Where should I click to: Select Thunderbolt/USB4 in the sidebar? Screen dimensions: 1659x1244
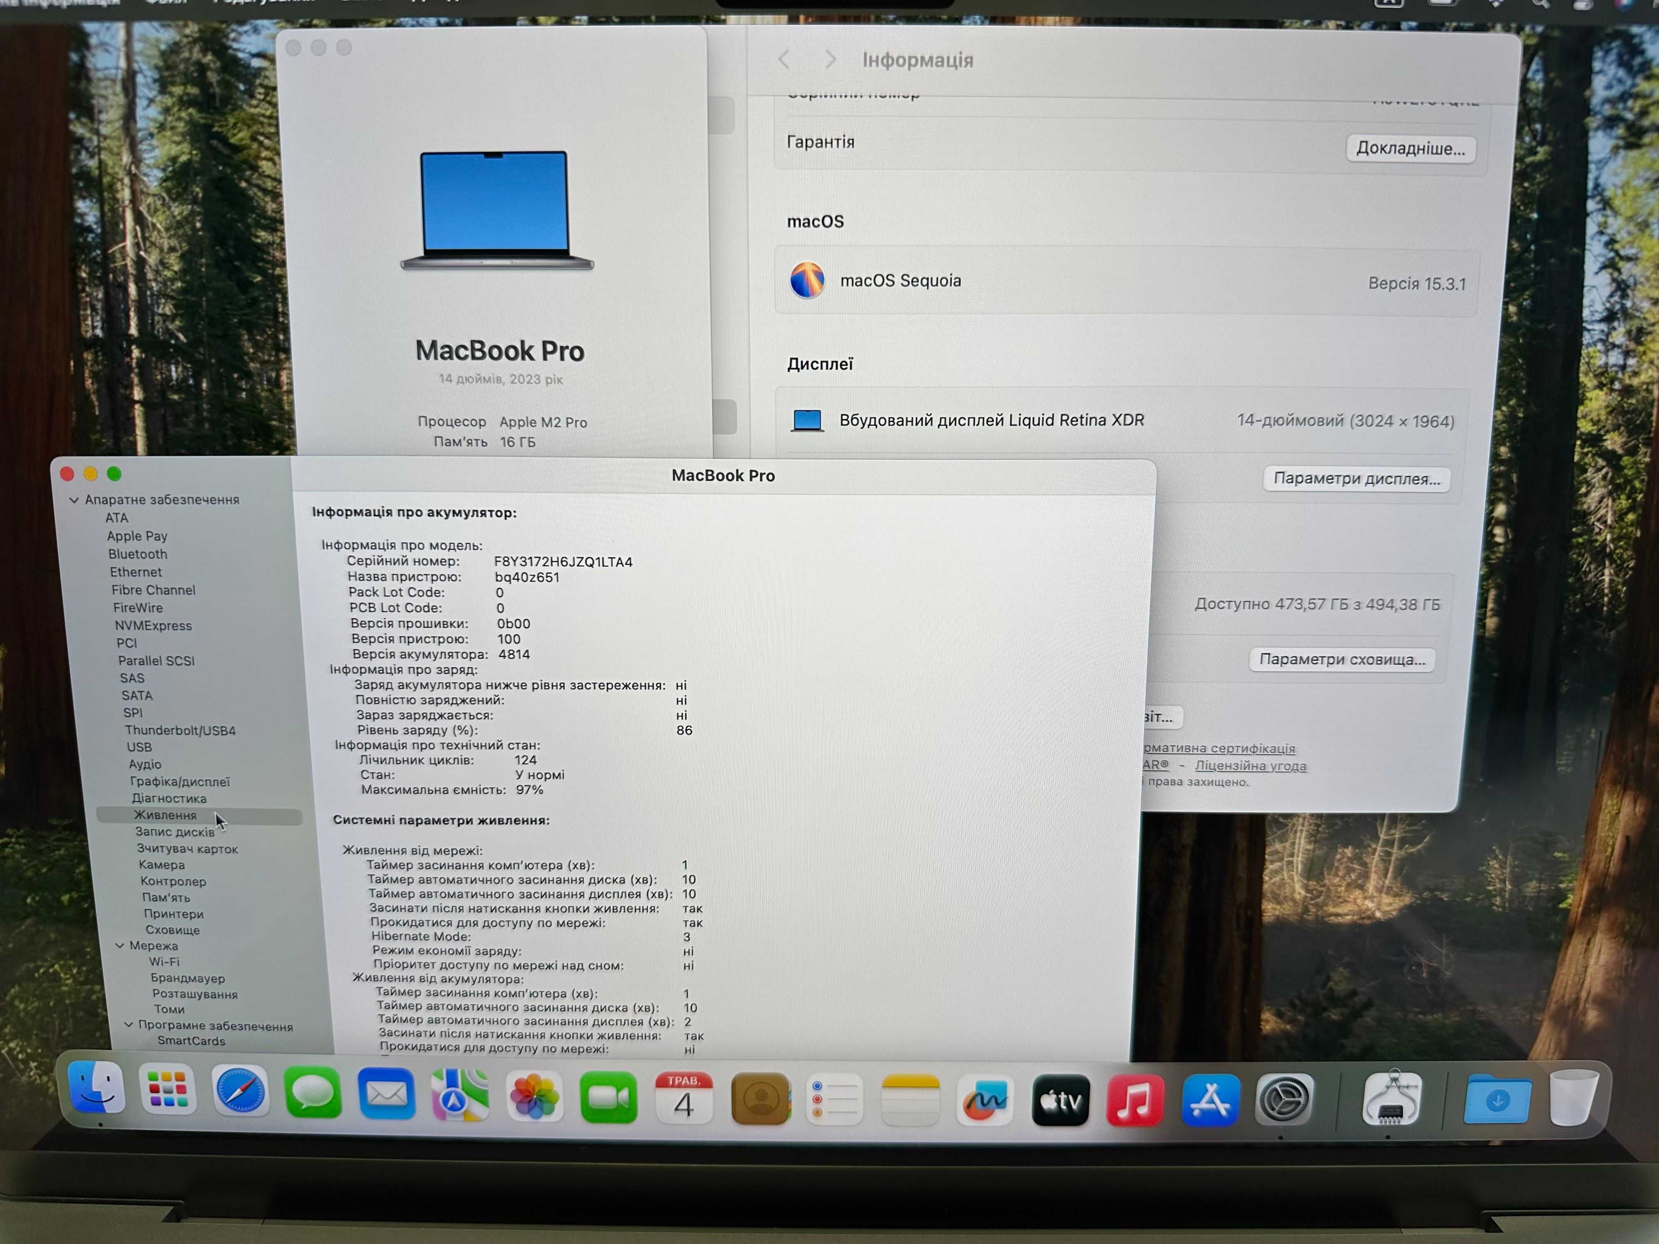(x=180, y=730)
